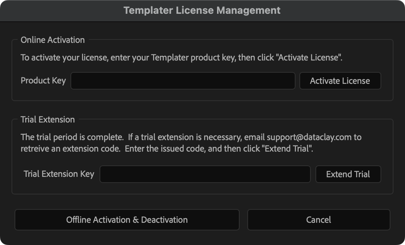
Task: Focus the Trial Extension Key field
Action: pos(205,174)
